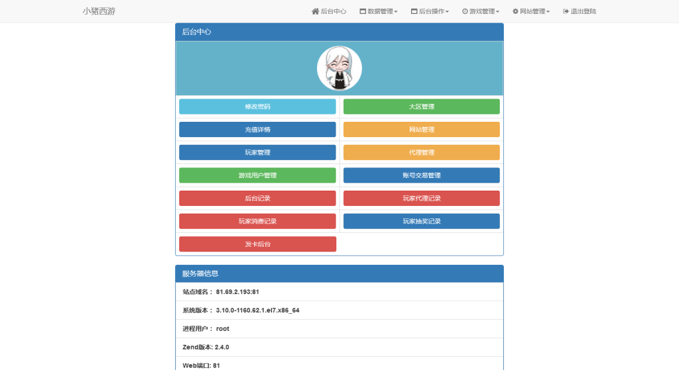The image size is (679, 370).
Task: Click the gear icon beside 网站管理
Action: [515, 11]
